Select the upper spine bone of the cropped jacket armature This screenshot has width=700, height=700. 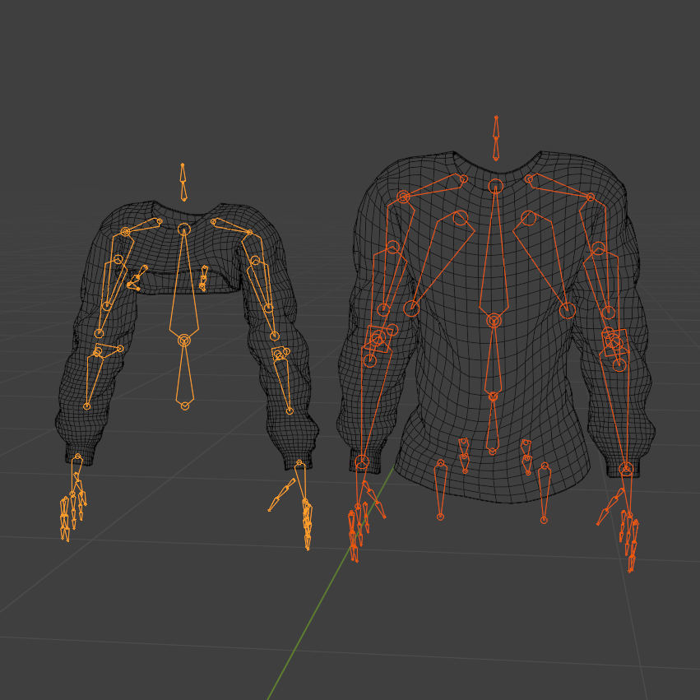[184, 285]
